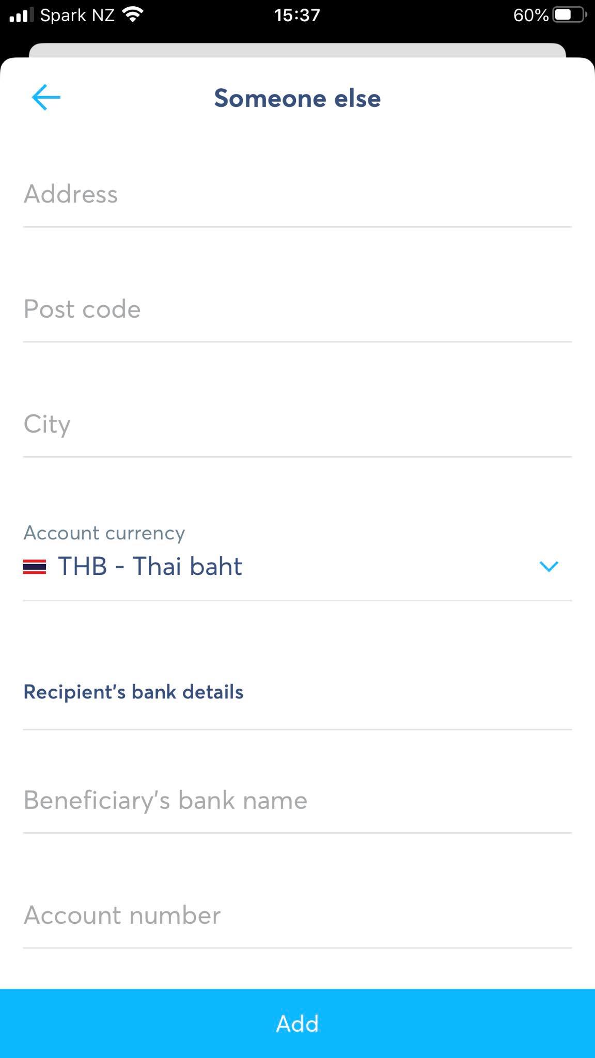Tap the 60% battery percentage text
Image resolution: width=595 pixels, height=1058 pixels.
pyautogui.click(x=530, y=15)
